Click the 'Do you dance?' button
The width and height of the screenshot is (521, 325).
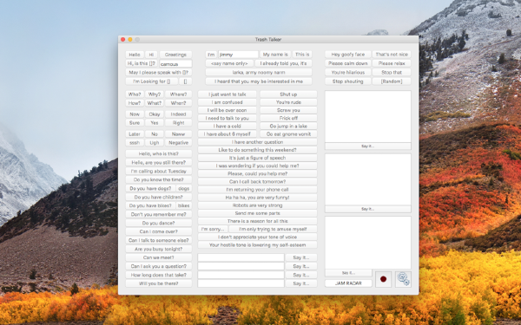pyautogui.click(x=159, y=223)
